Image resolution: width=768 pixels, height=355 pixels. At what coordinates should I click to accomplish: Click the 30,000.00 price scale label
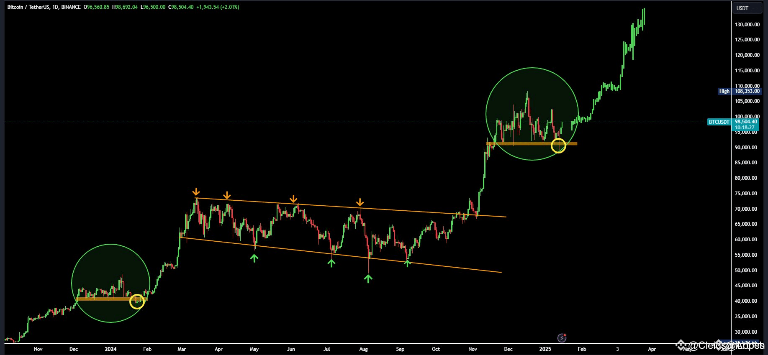[x=746, y=332]
